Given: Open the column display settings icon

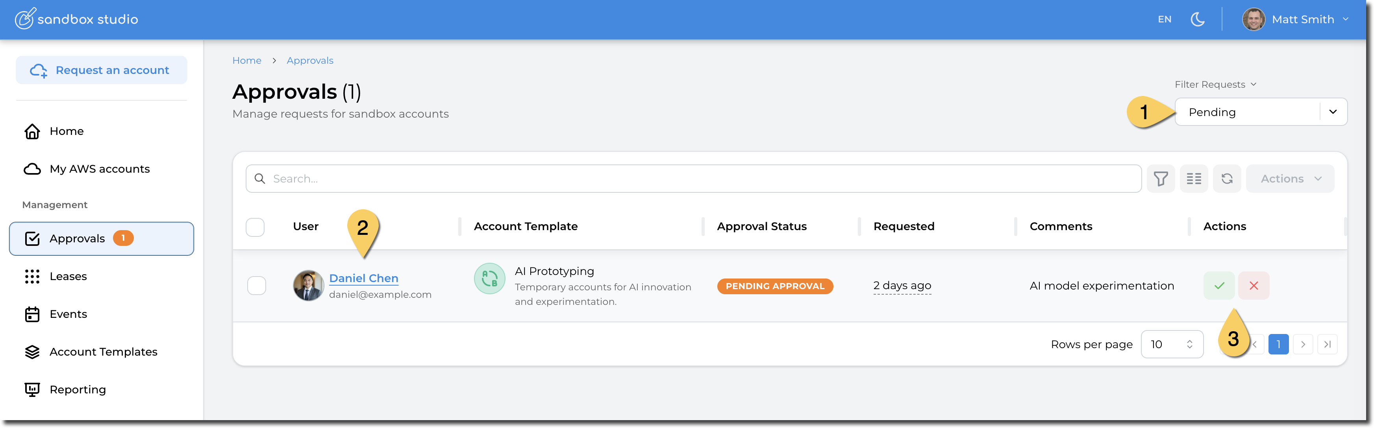Looking at the screenshot, I should point(1193,179).
